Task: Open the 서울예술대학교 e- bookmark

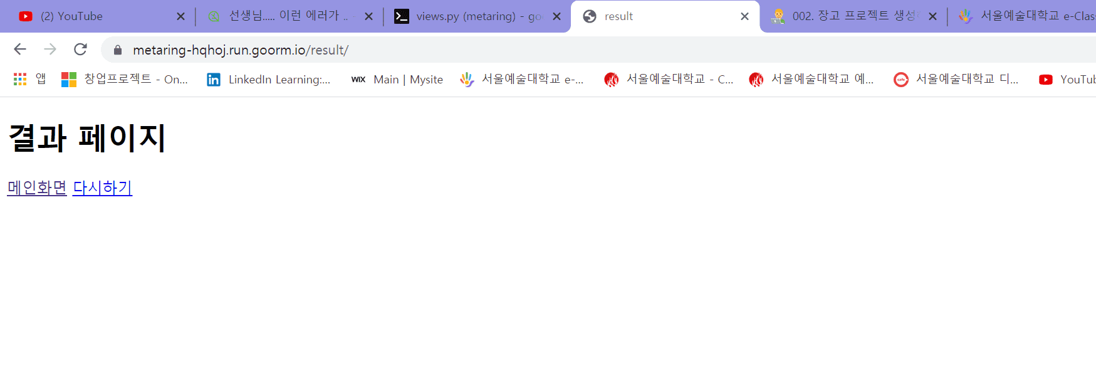Action: click(x=521, y=79)
